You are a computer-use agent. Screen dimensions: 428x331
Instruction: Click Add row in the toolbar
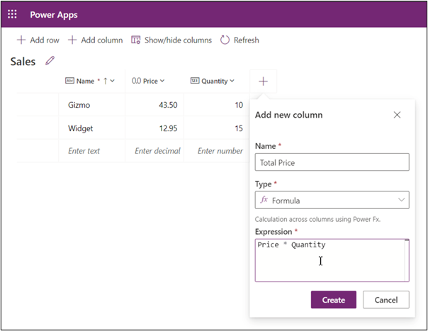(x=38, y=40)
